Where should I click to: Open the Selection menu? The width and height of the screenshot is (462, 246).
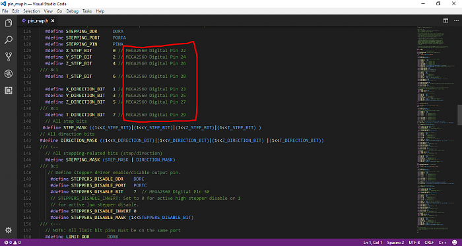pos(31,11)
